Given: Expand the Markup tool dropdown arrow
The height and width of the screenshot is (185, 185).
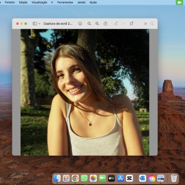Looking at the screenshot, I should tap(123, 24).
